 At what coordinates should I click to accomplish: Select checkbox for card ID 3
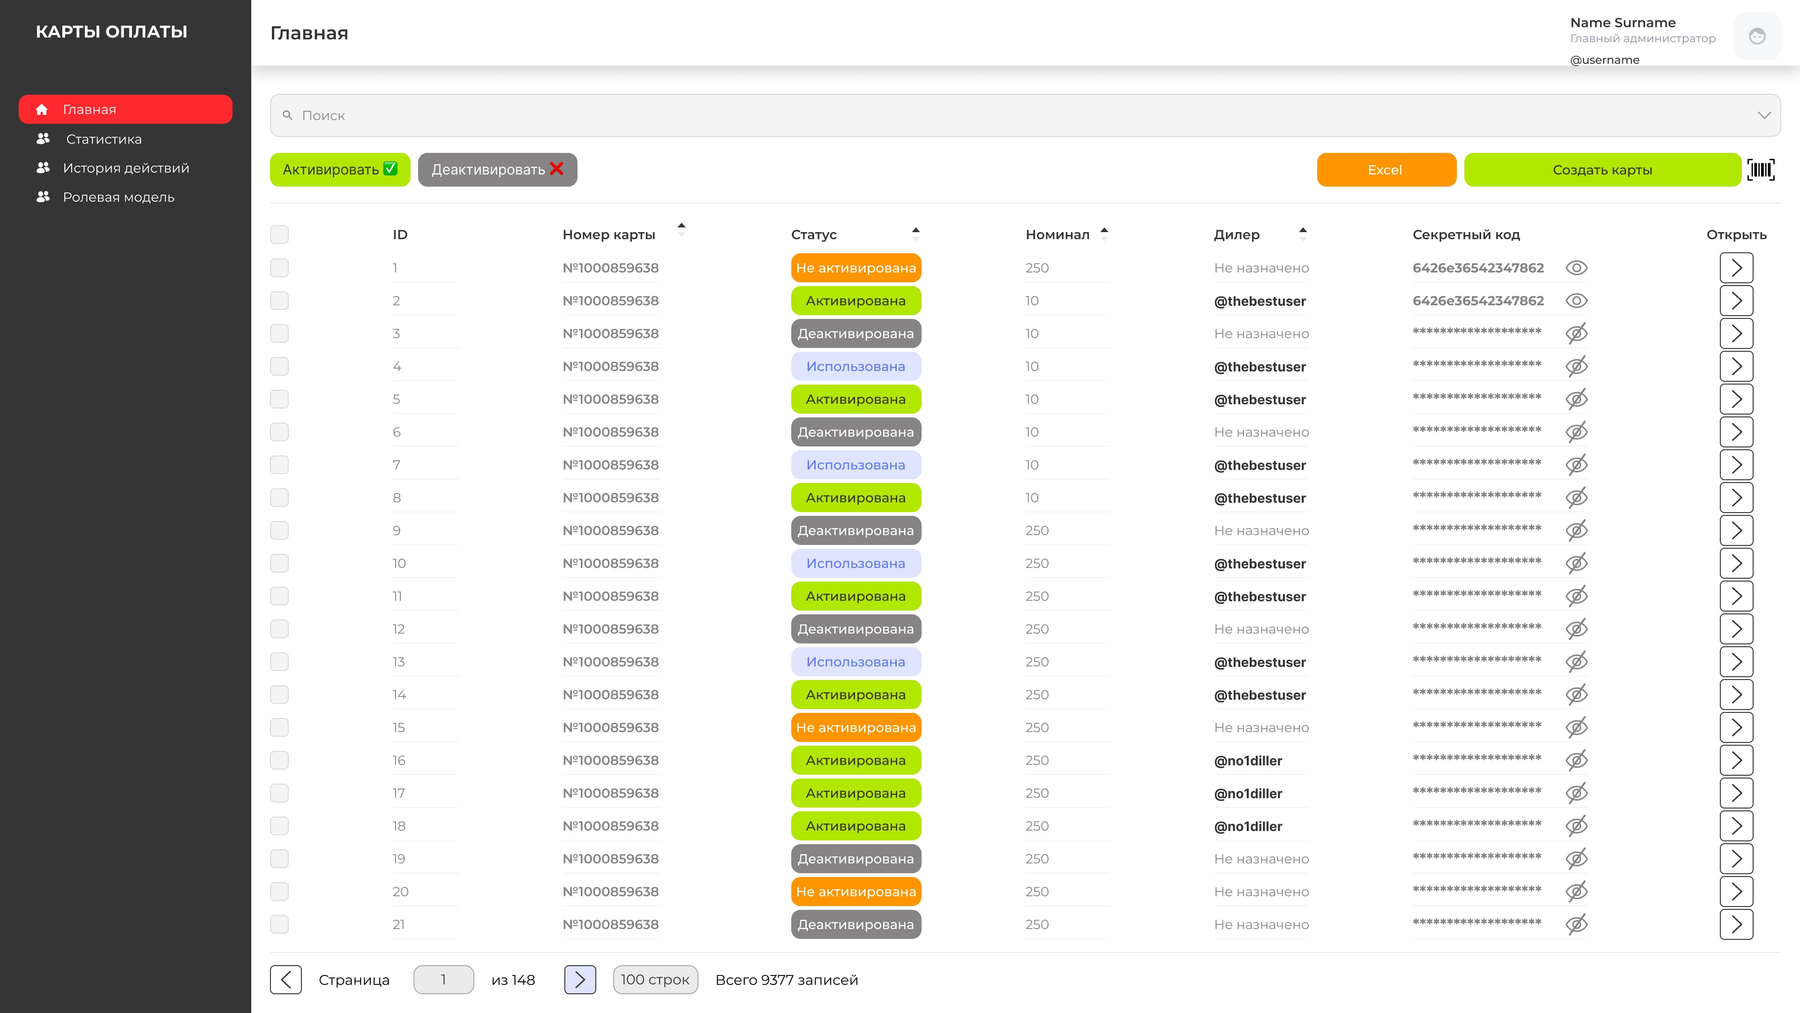point(279,333)
